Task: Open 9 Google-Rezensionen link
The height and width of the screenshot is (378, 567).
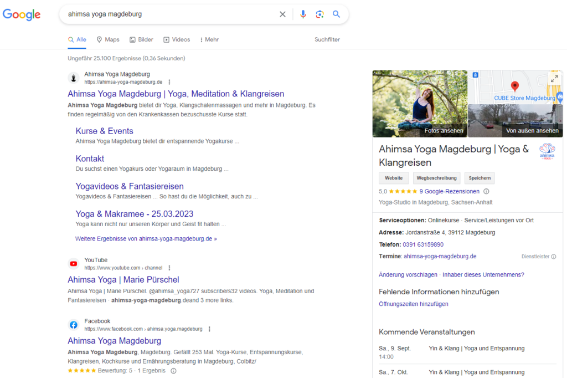Action: click(449, 191)
